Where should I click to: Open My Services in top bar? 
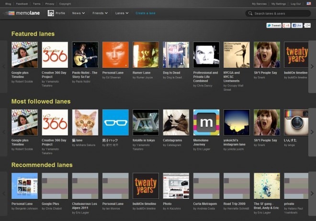pyautogui.click(x=259, y=4)
